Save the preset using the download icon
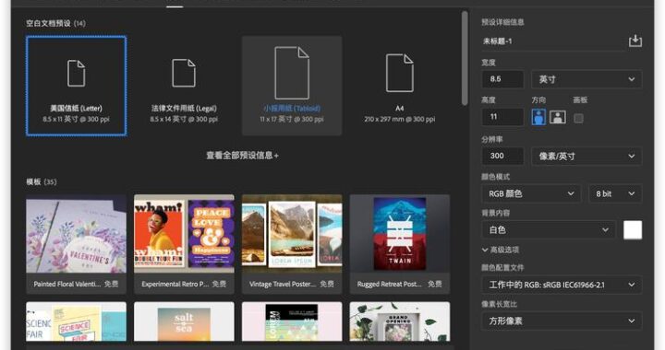This screenshot has width=665, height=350. coord(635,41)
